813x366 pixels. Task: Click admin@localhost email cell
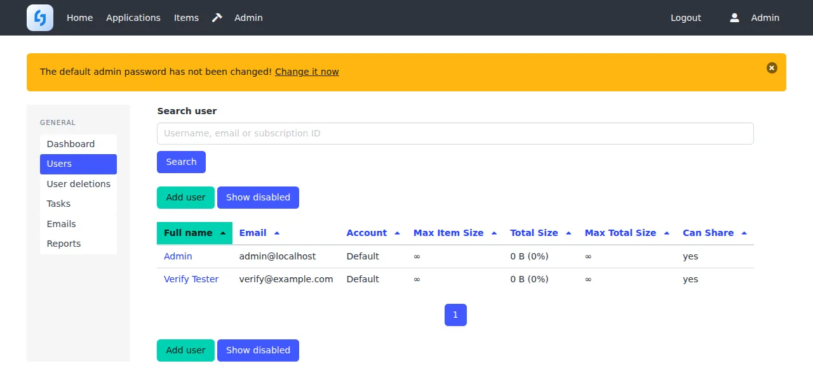278,256
